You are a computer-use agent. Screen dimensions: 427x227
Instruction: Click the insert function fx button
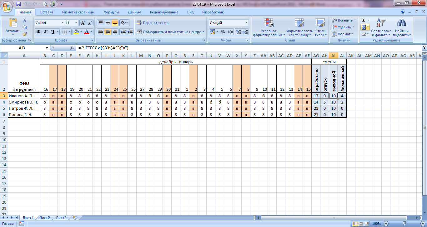(72, 48)
